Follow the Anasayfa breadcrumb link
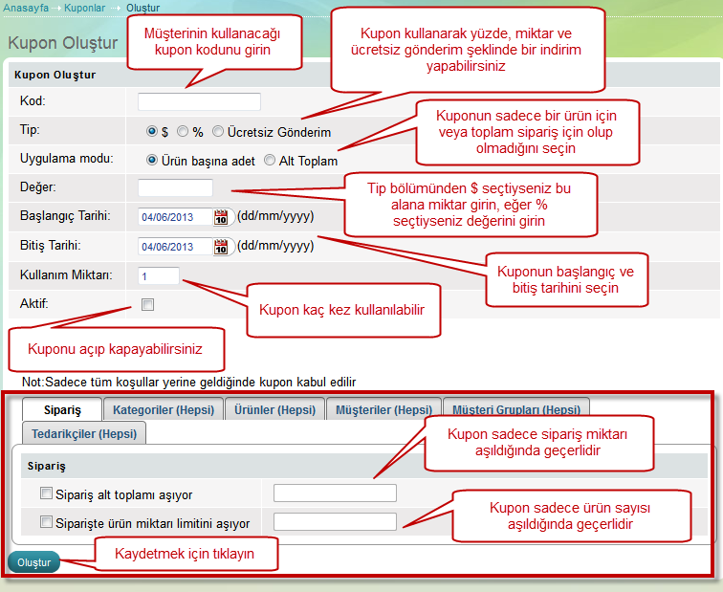 26,7
